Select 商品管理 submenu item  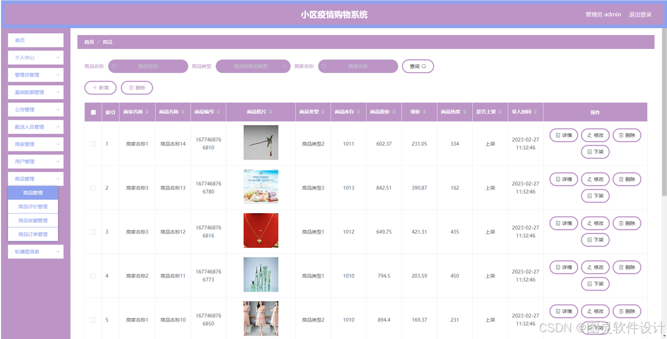(x=33, y=193)
